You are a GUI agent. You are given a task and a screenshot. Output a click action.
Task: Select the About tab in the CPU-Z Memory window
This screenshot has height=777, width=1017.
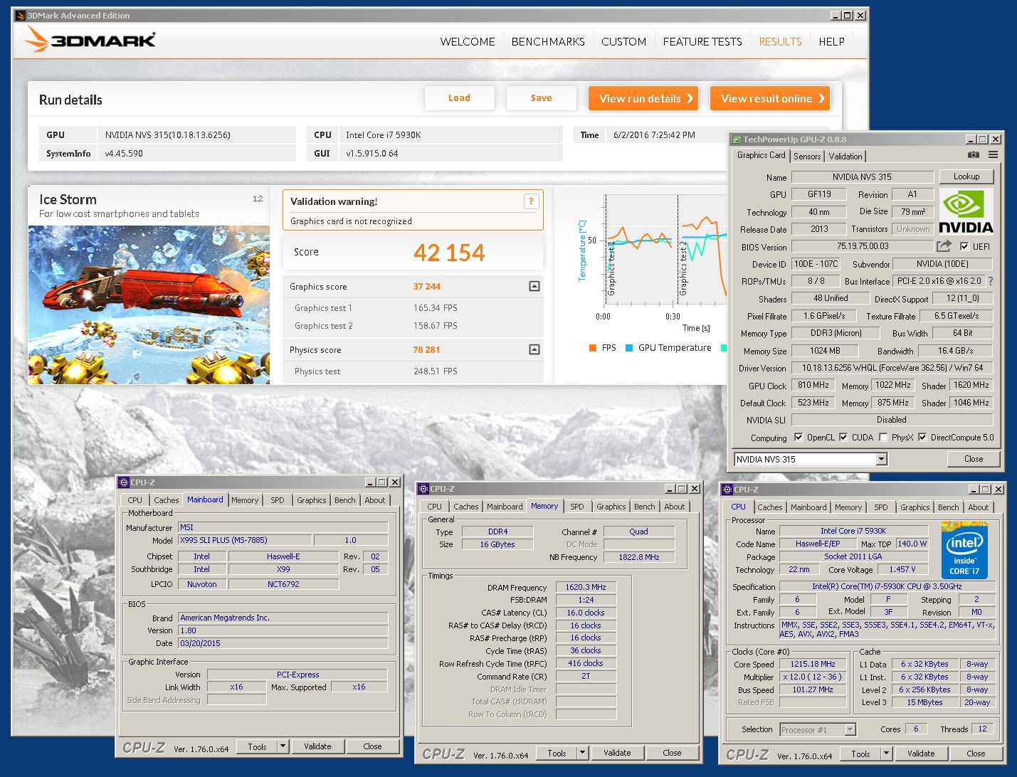(x=675, y=507)
